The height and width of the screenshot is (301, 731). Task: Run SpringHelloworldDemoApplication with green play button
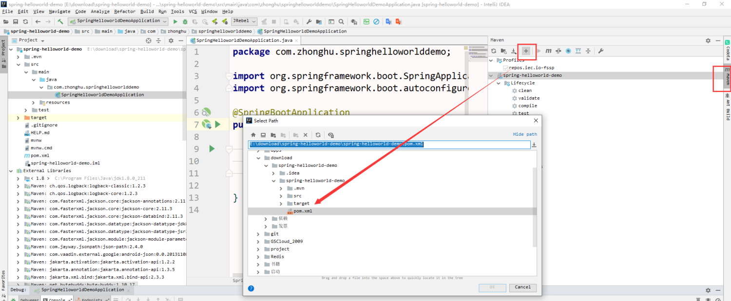(x=175, y=21)
